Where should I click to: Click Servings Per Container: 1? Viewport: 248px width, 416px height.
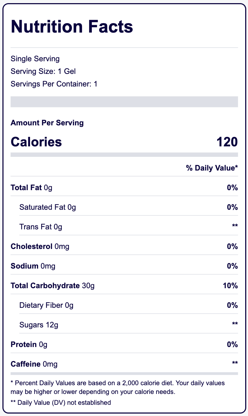[54, 84]
